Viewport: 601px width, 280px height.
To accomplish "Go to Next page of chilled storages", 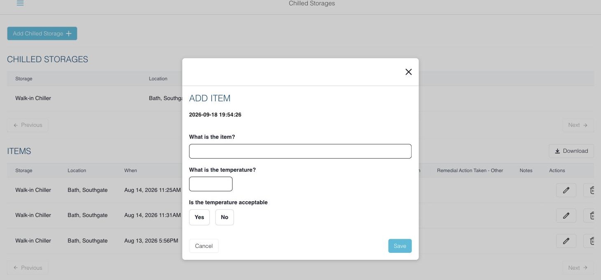I will [x=578, y=125].
